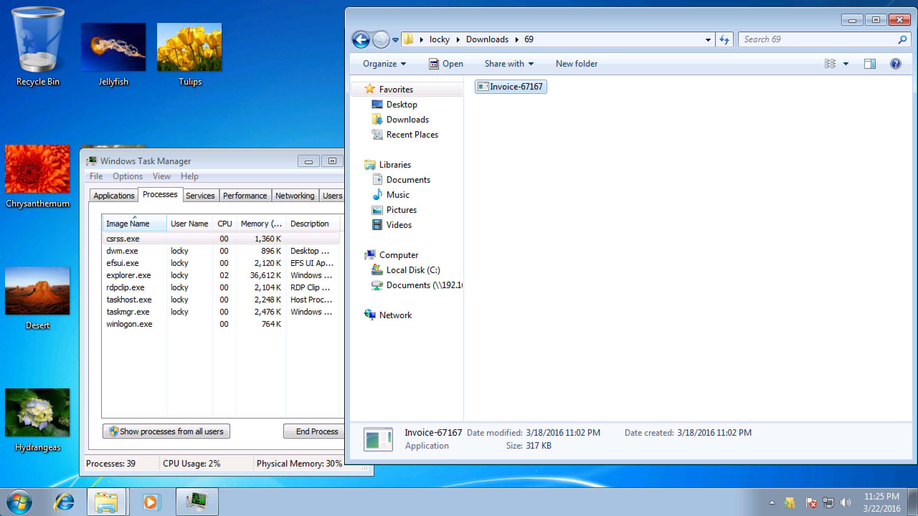
Task: Open Task Manager File menu
Action: click(96, 176)
